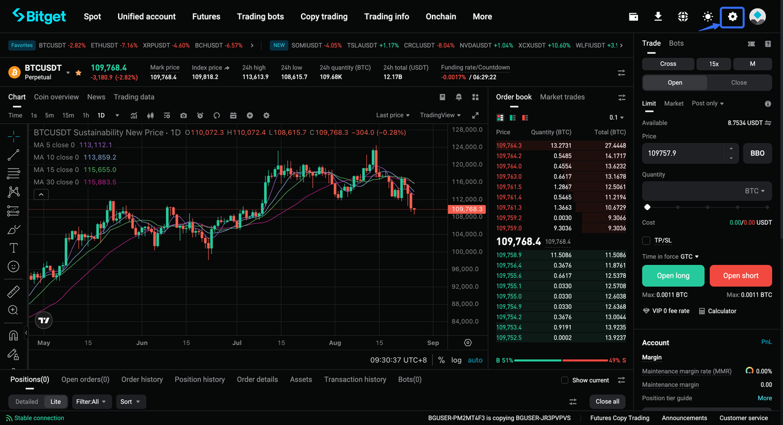The height and width of the screenshot is (425, 783).
Task: Open the Filter:All dropdown
Action: 92,402
